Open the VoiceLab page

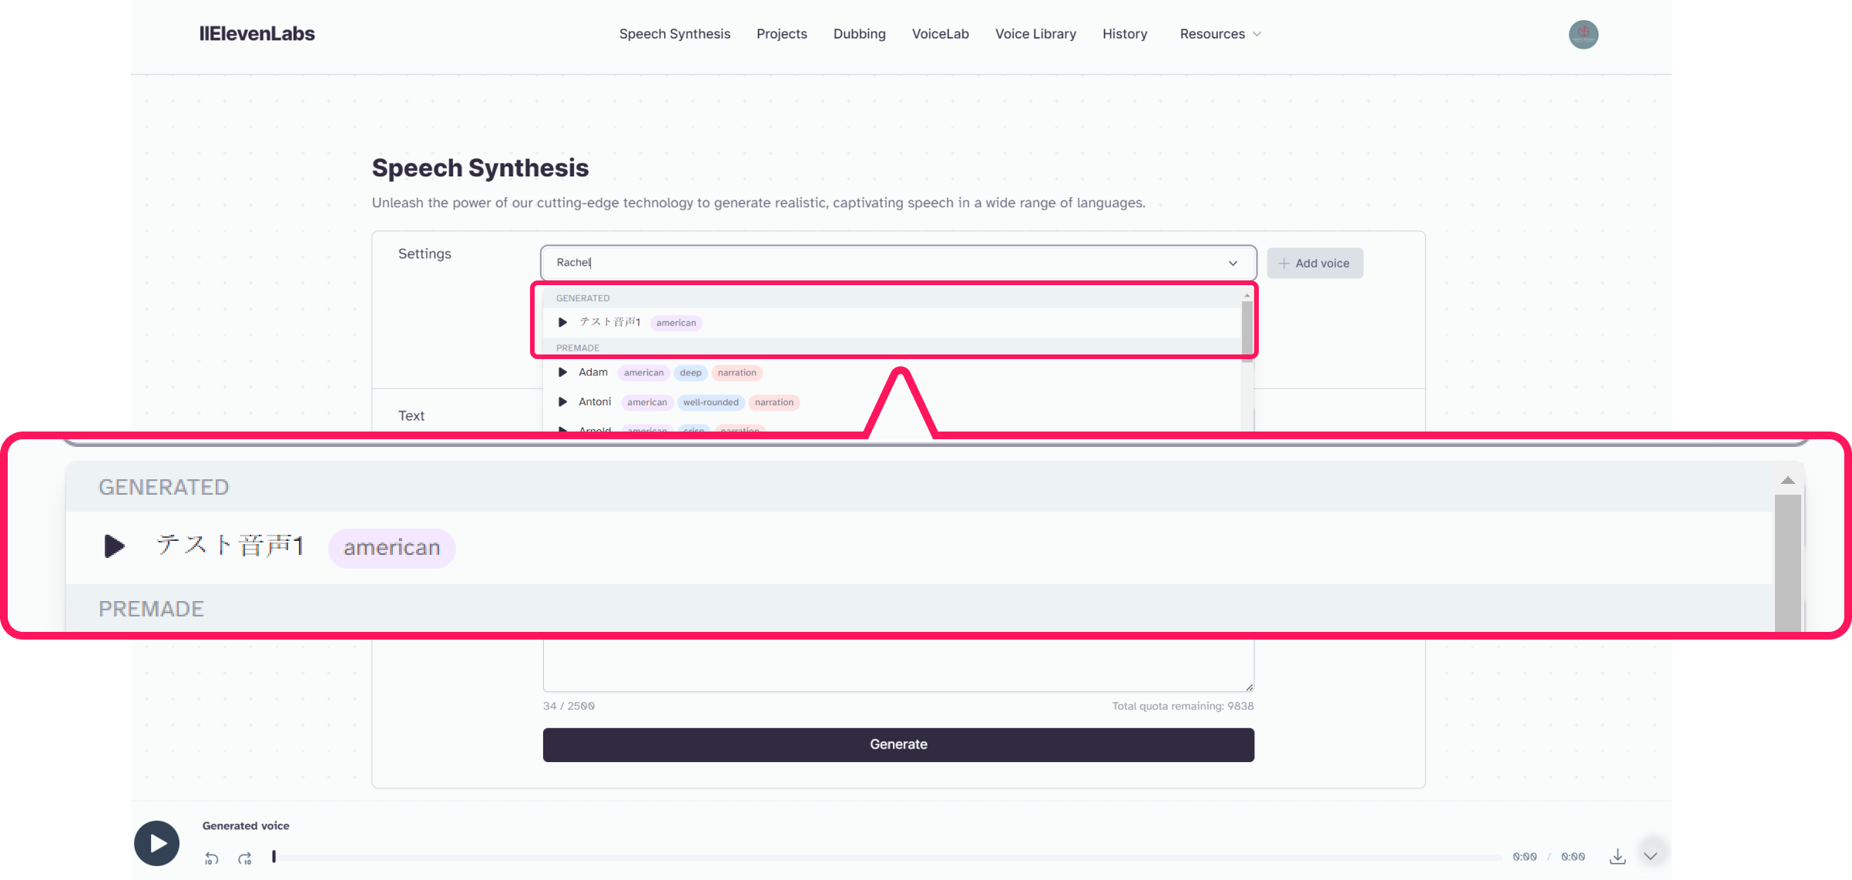(x=940, y=34)
